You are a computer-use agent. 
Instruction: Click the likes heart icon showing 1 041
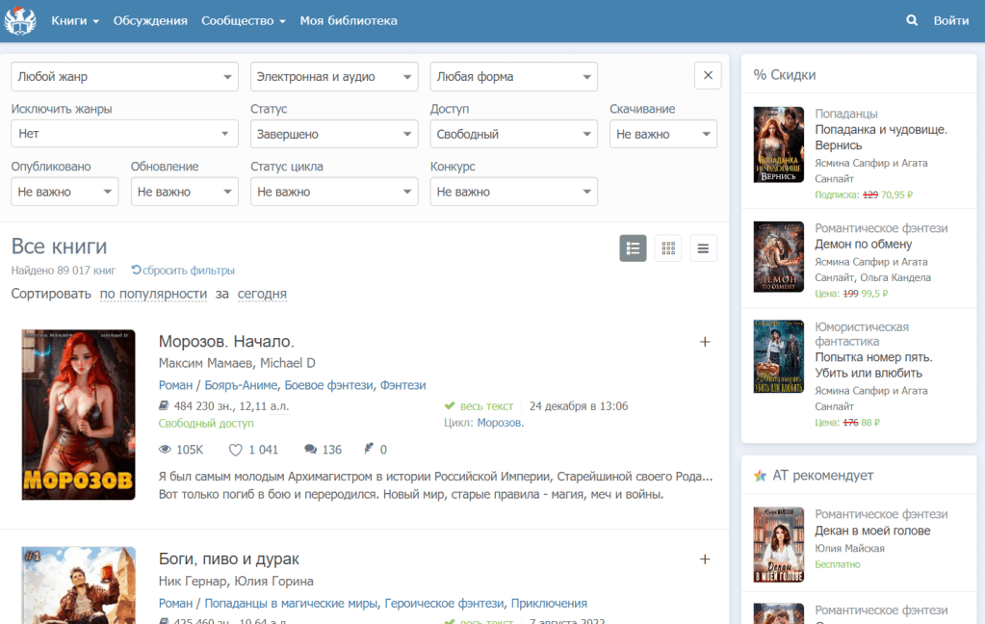tap(236, 450)
